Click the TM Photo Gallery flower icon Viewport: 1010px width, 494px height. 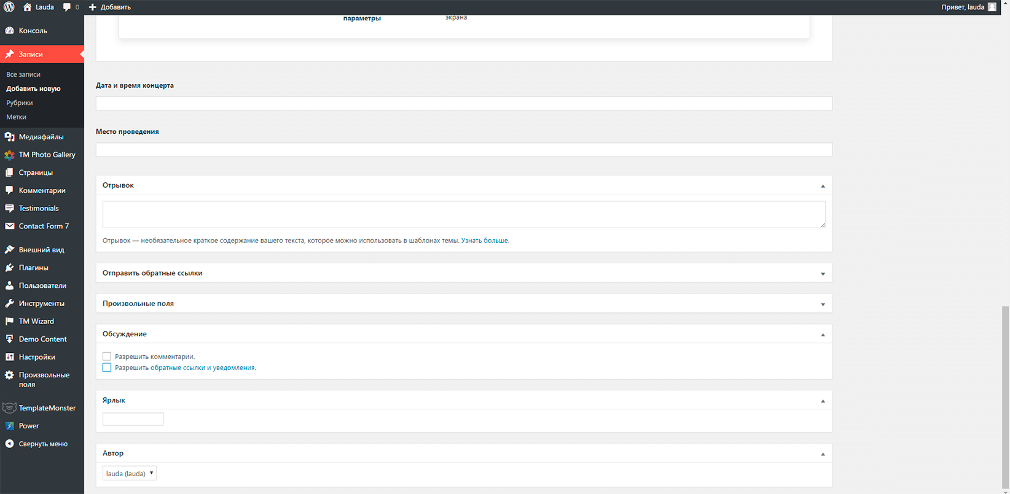(x=9, y=155)
